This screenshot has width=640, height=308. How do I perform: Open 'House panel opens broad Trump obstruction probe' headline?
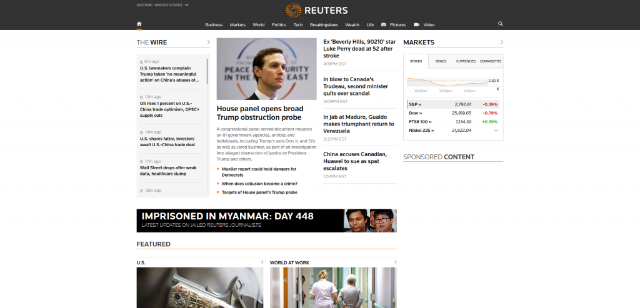pyautogui.click(x=260, y=113)
